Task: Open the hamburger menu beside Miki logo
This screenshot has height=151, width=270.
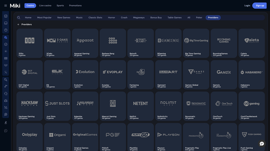Action: point(5,6)
